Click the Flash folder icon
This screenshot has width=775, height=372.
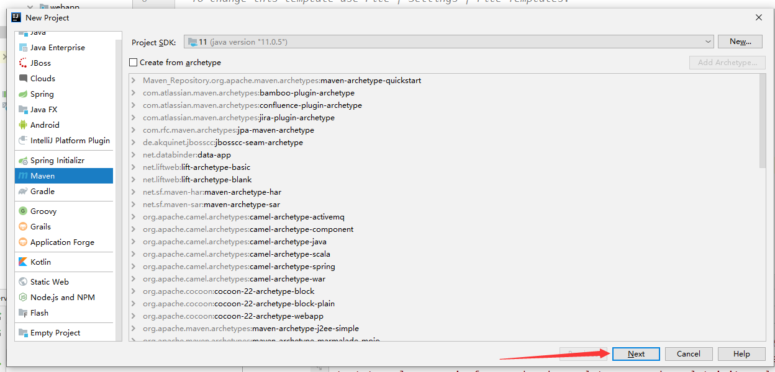tap(23, 313)
